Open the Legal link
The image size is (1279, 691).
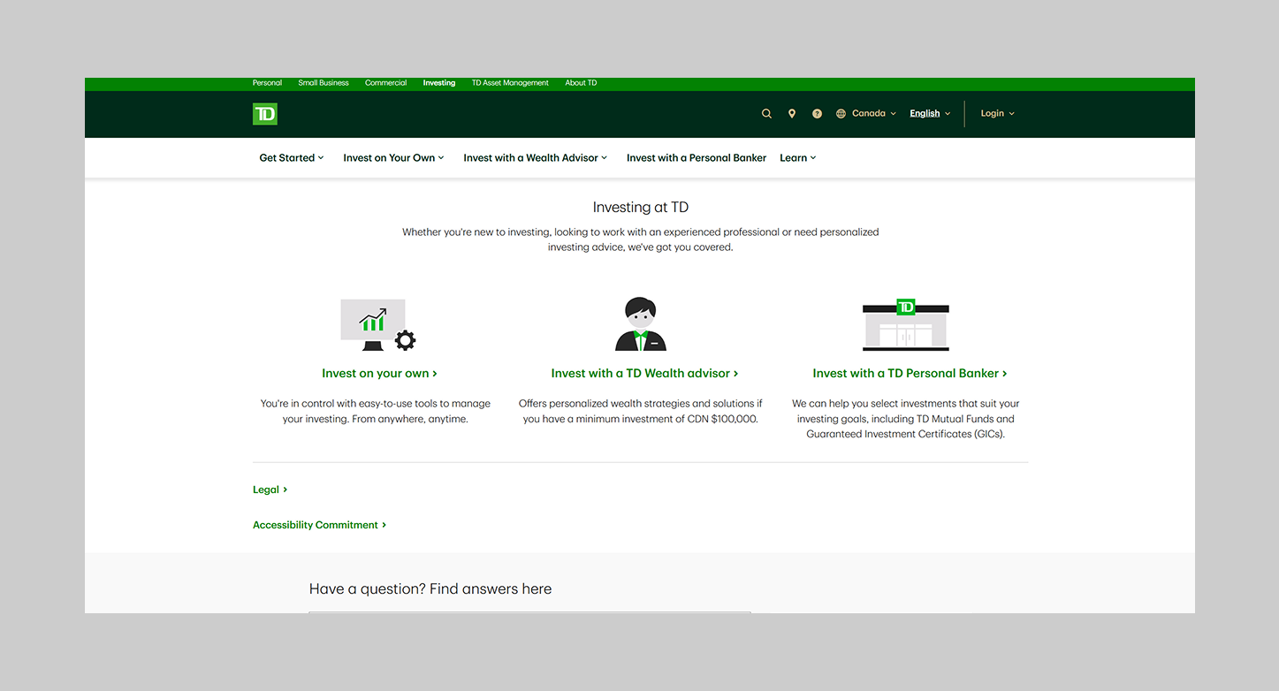click(270, 490)
